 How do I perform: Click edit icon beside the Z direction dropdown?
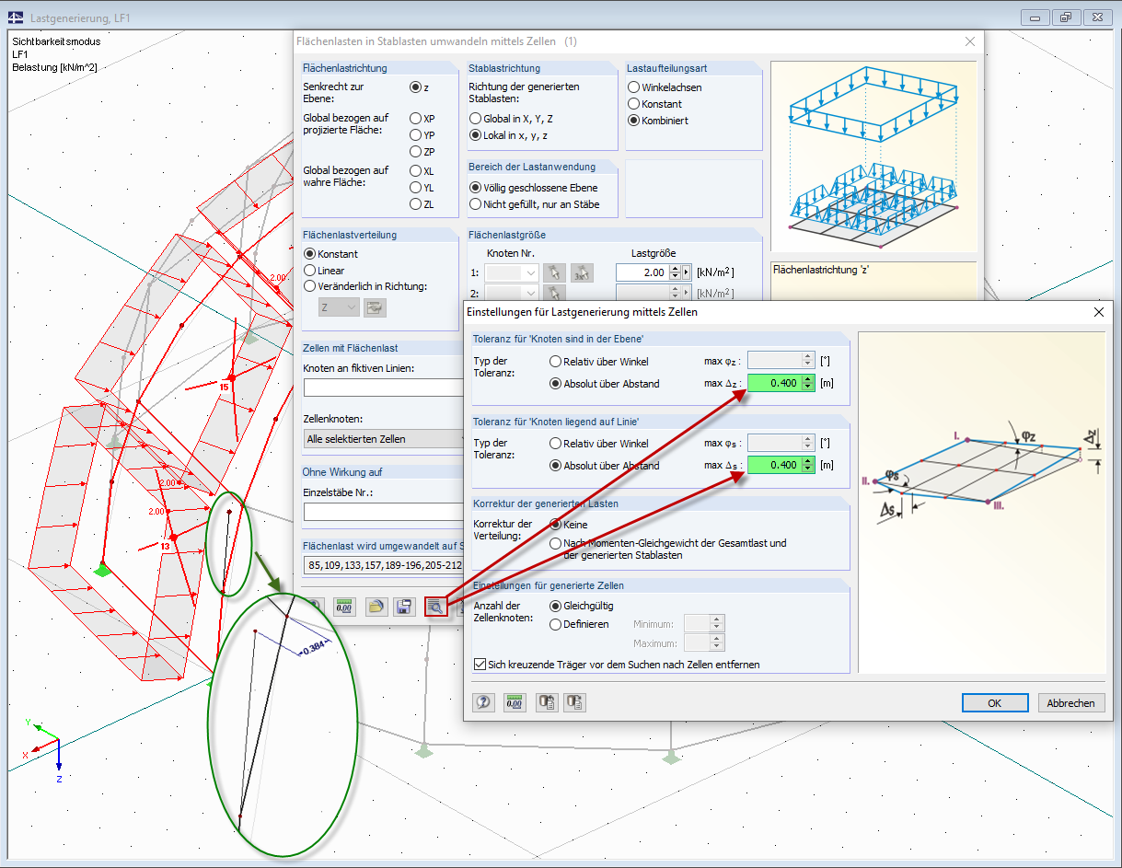coord(375,307)
